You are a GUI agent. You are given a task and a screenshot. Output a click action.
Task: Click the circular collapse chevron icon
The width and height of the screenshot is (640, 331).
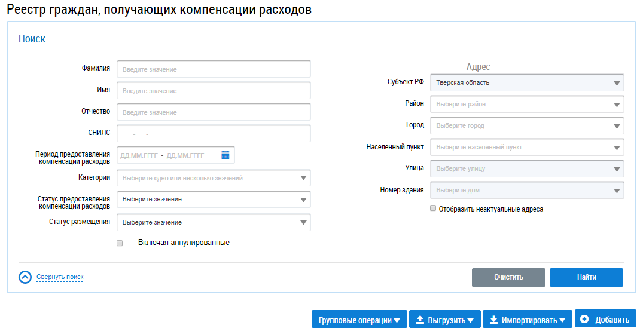25,277
